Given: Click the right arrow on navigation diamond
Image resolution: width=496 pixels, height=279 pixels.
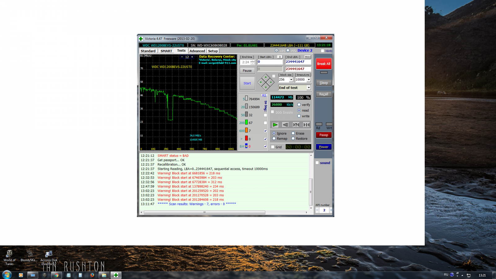Looking at the screenshot, I should (x=271, y=82).
